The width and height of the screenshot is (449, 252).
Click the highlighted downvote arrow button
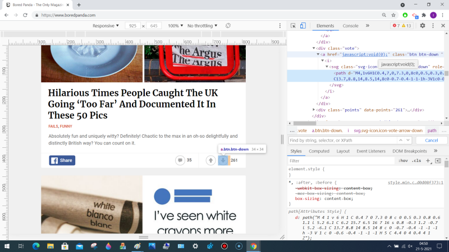[x=223, y=160]
